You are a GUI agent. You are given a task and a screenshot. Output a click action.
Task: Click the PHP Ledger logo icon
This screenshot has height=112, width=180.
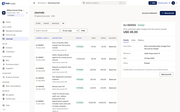[x=3, y=3]
